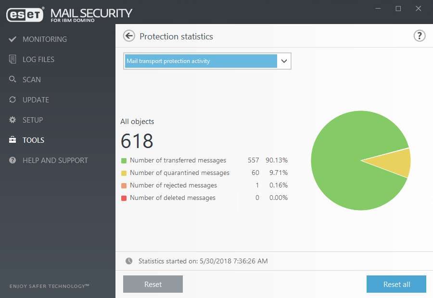Screen dimensions: 433x298
Task: Click orange rejected messages swatch
Action: pos(124,186)
